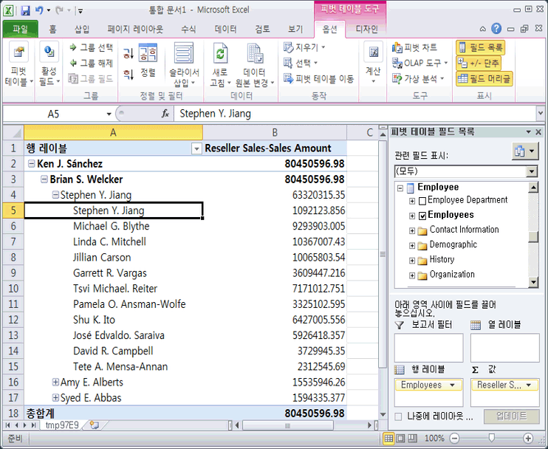548x449 pixels.
Task: Switch to the Formulas (수식) tab
Action: coord(188,29)
